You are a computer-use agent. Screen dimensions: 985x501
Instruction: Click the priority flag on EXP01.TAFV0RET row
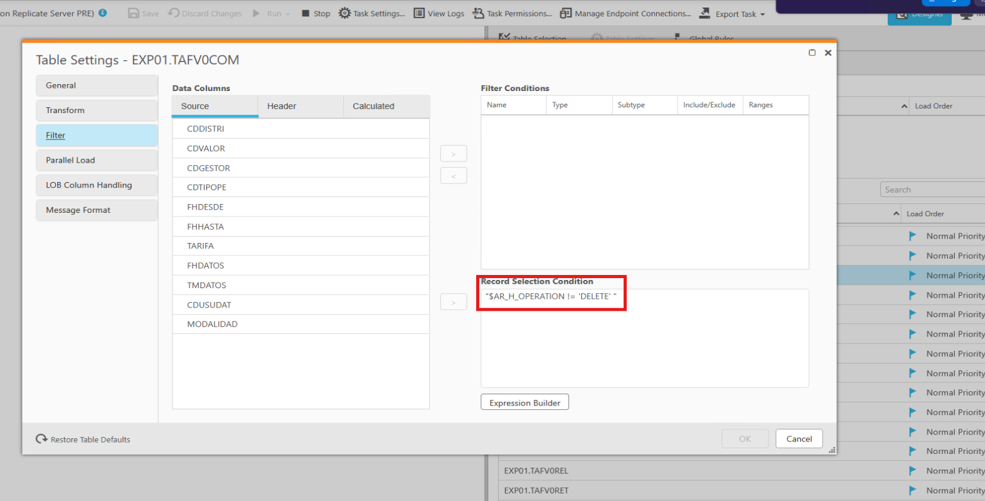point(913,490)
